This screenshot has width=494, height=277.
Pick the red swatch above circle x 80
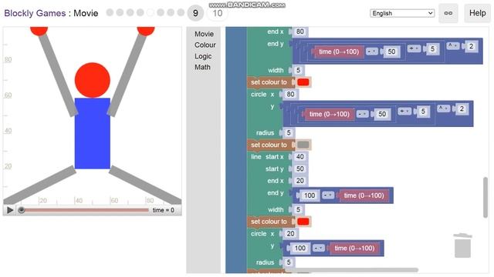[303, 82]
